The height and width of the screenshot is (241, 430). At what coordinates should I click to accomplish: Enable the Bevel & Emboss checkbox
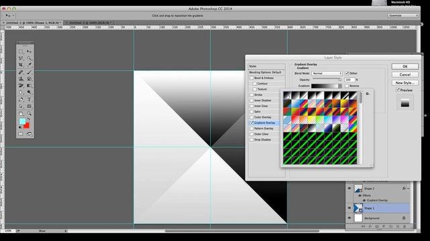click(x=251, y=78)
